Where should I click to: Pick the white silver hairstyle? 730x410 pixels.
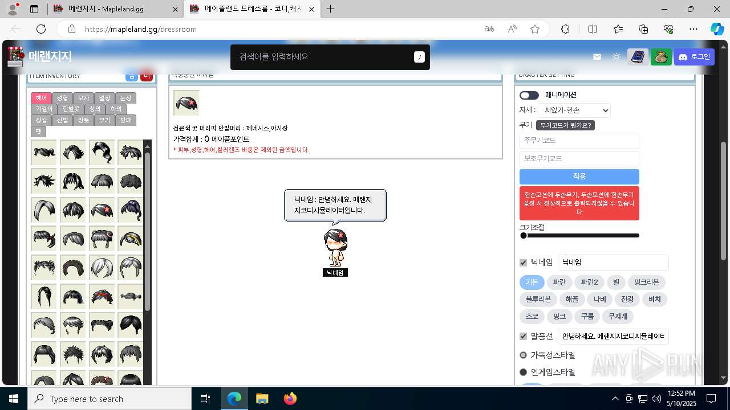102,268
